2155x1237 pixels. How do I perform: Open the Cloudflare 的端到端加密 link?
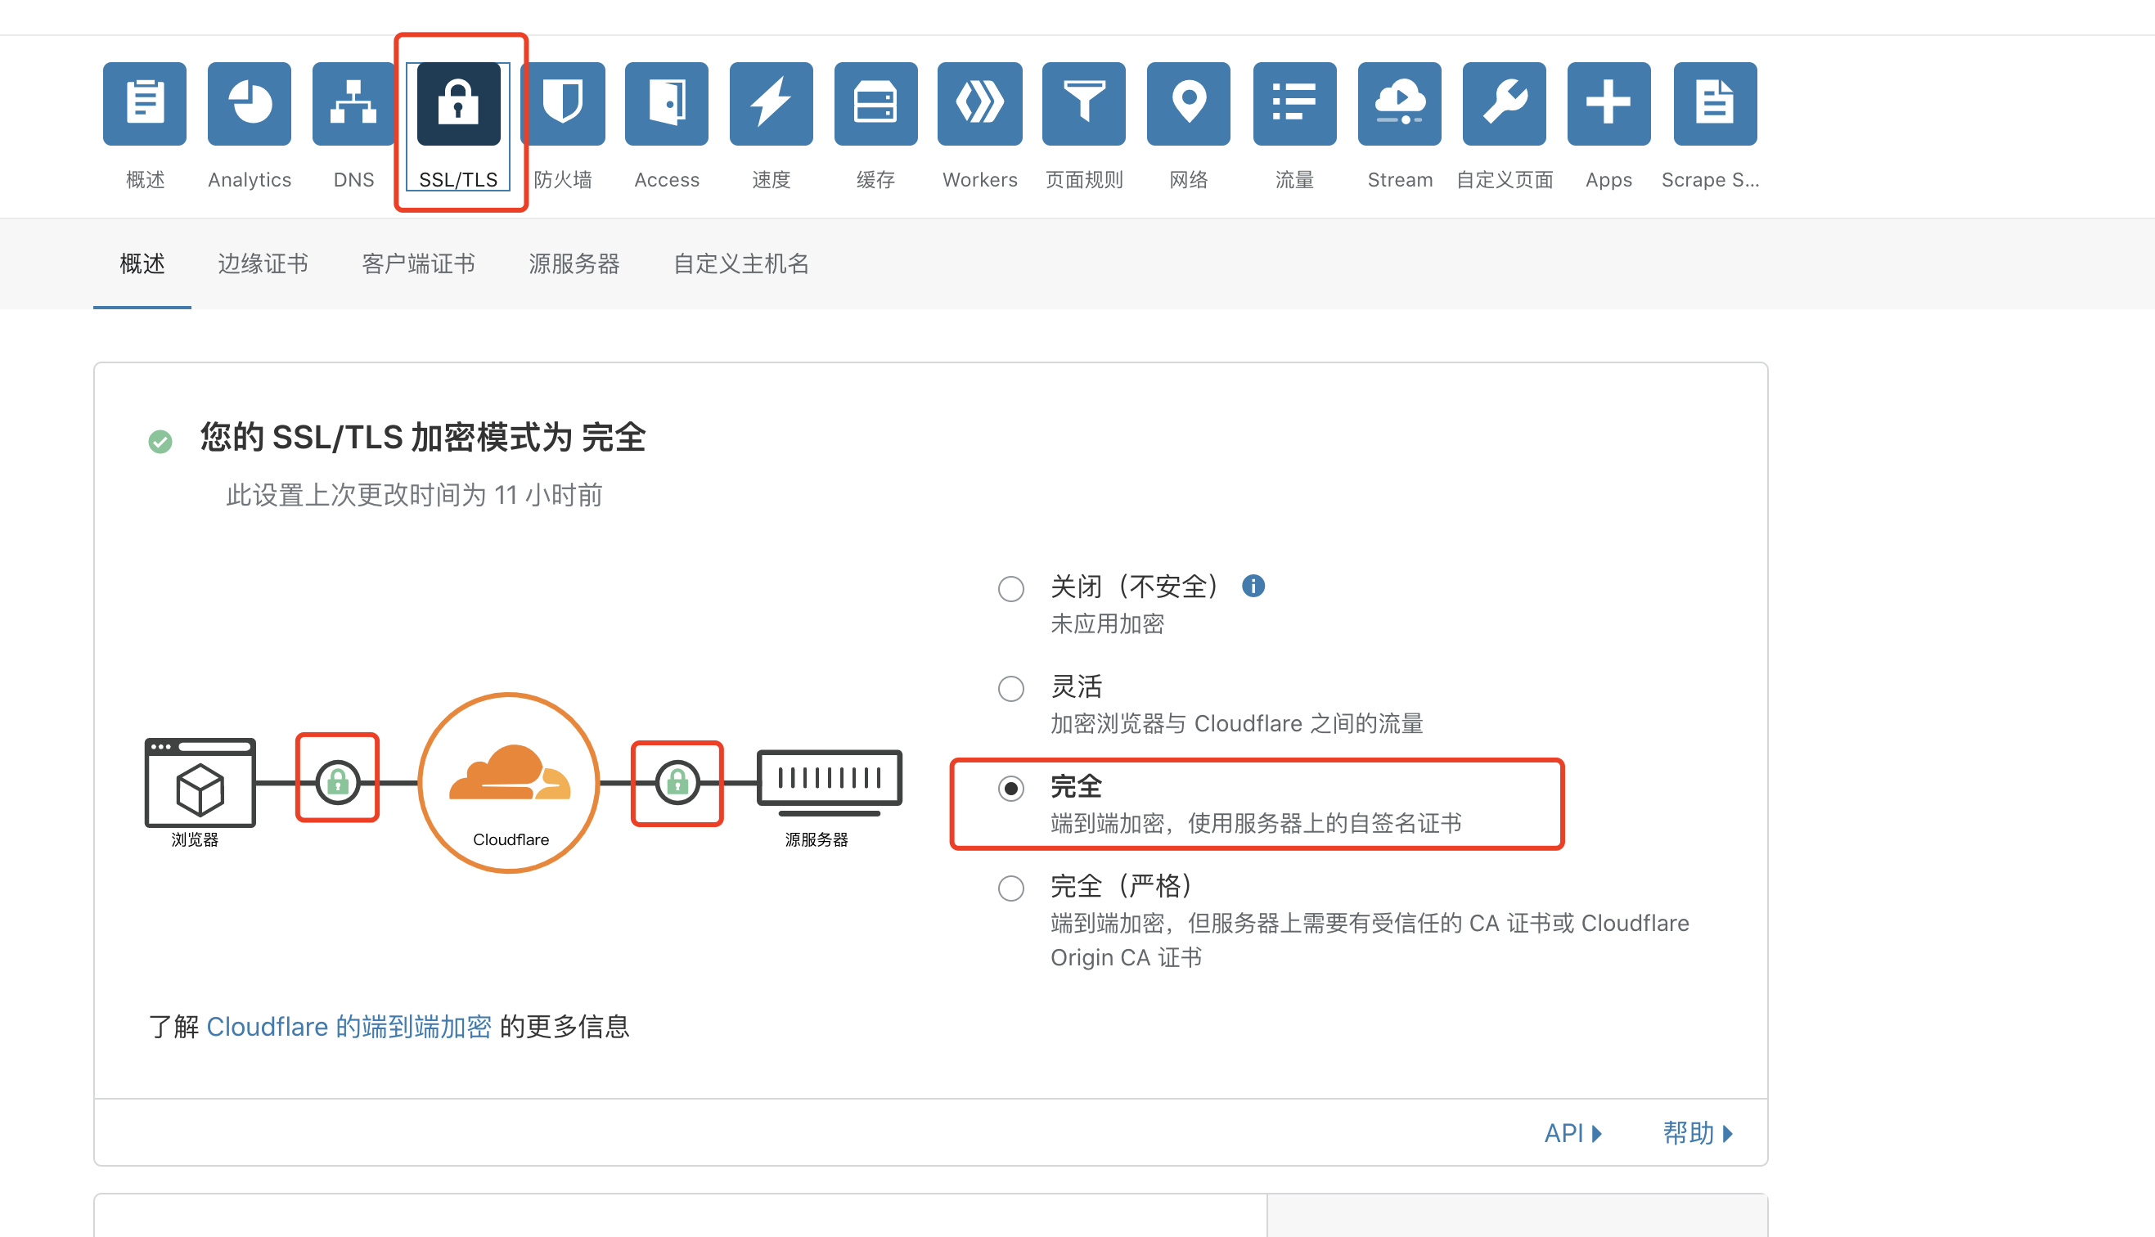349,1028
